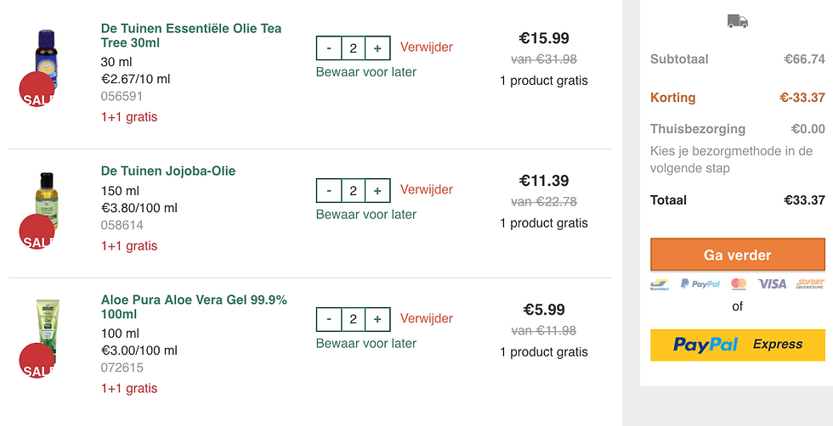Click the SALE badge on Tea Tree oil
The height and width of the screenshot is (426, 833).
click(x=37, y=90)
